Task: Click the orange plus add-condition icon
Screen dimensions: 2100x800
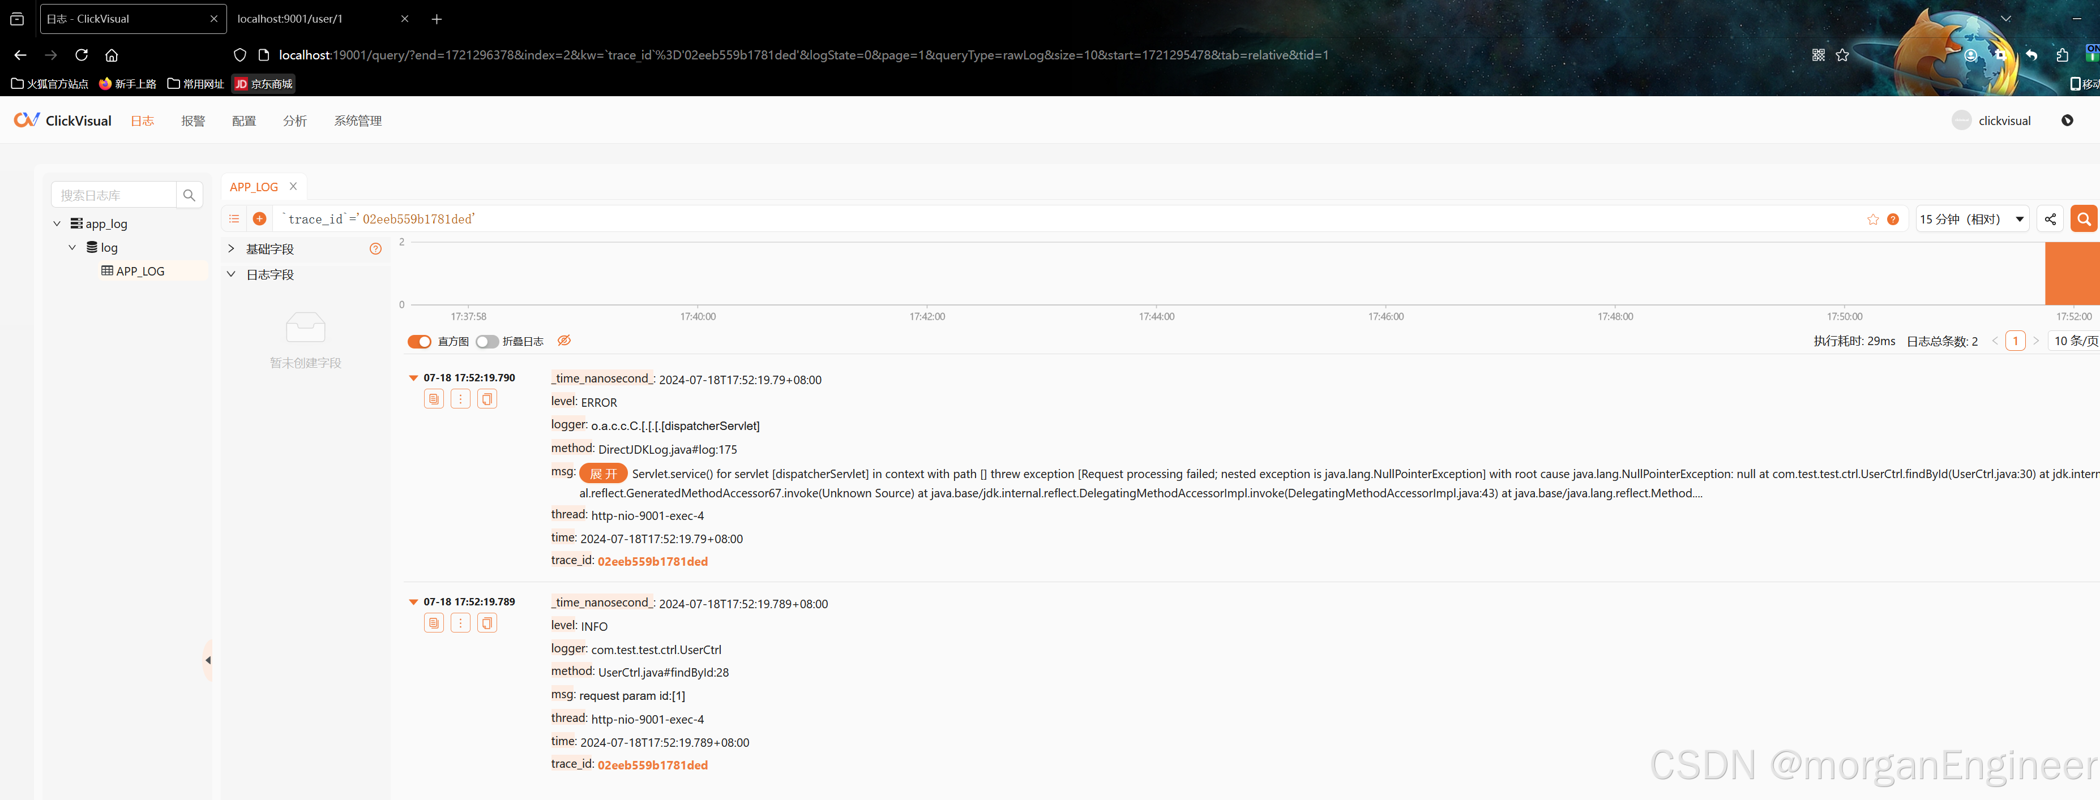Action: [260, 219]
